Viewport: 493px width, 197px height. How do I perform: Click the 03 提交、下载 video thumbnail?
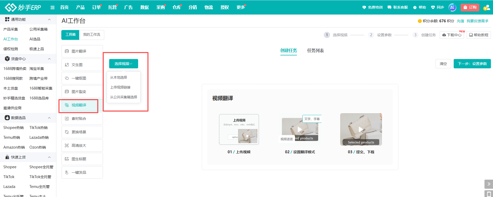coord(361,129)
